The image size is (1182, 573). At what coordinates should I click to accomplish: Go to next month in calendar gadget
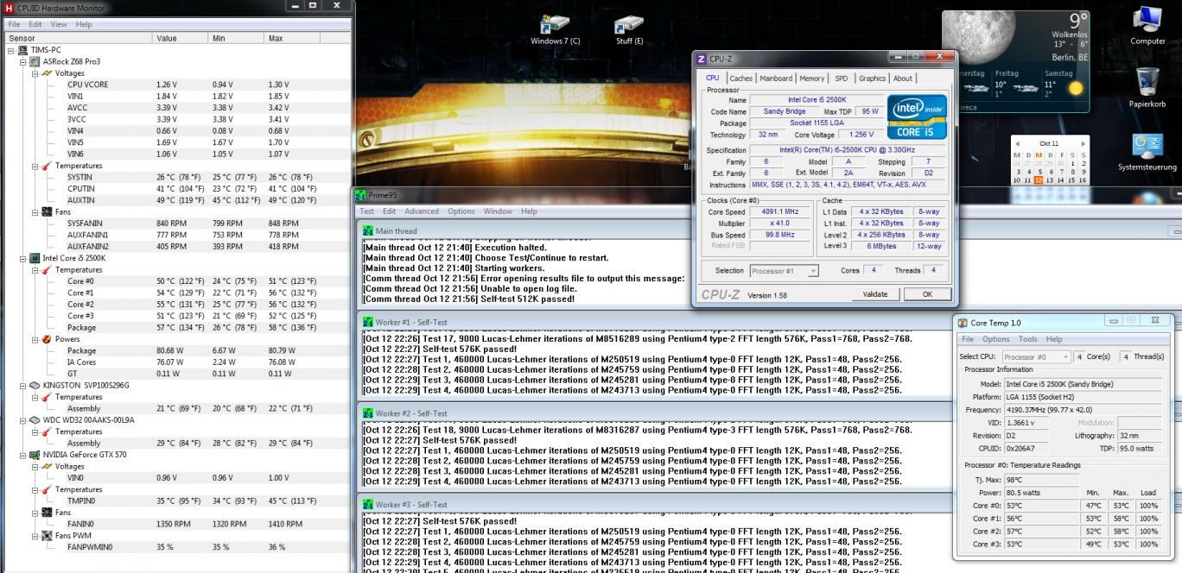click(1083, 143)
